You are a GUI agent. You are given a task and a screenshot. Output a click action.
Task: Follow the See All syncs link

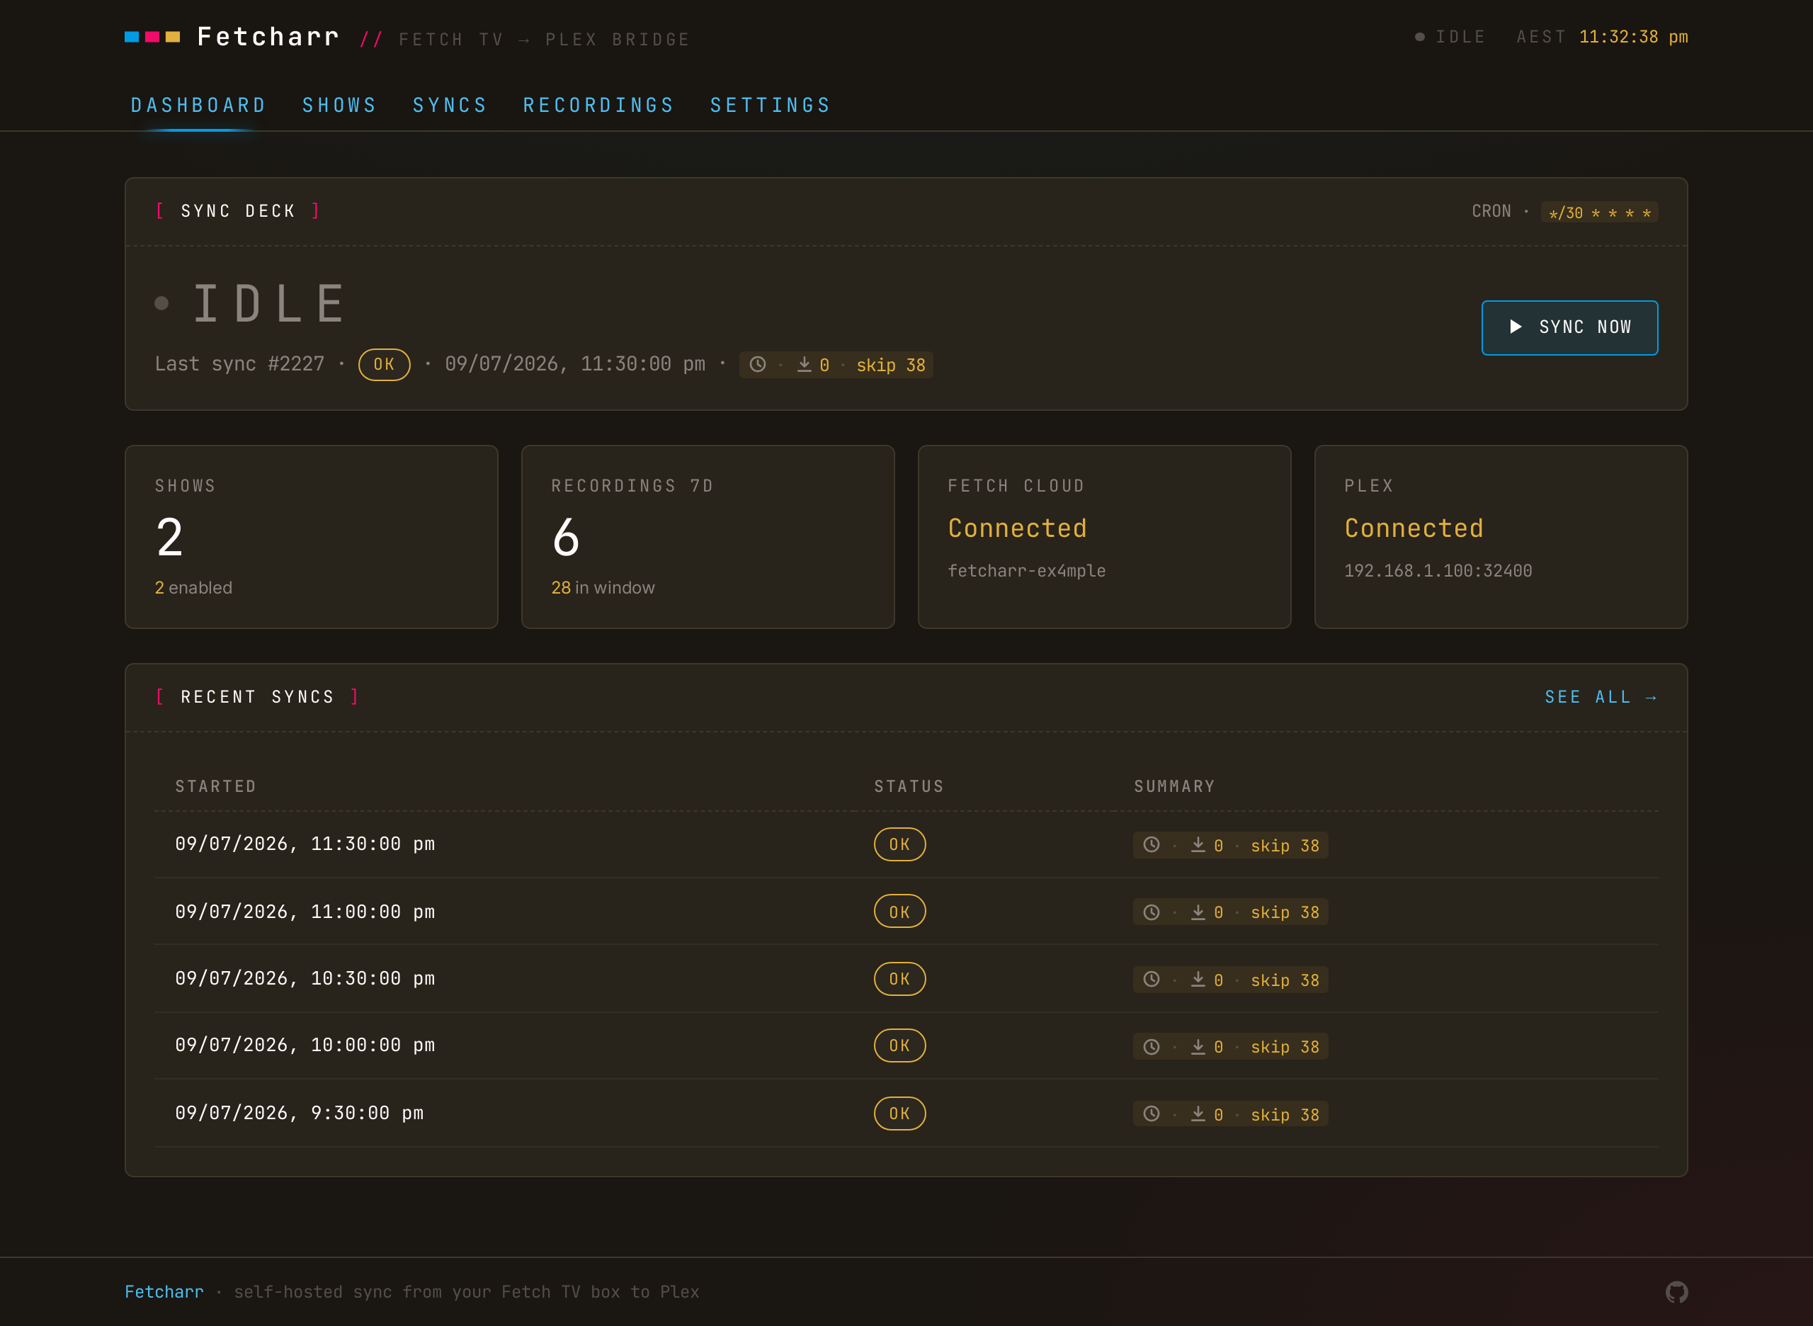(1601, 697)
